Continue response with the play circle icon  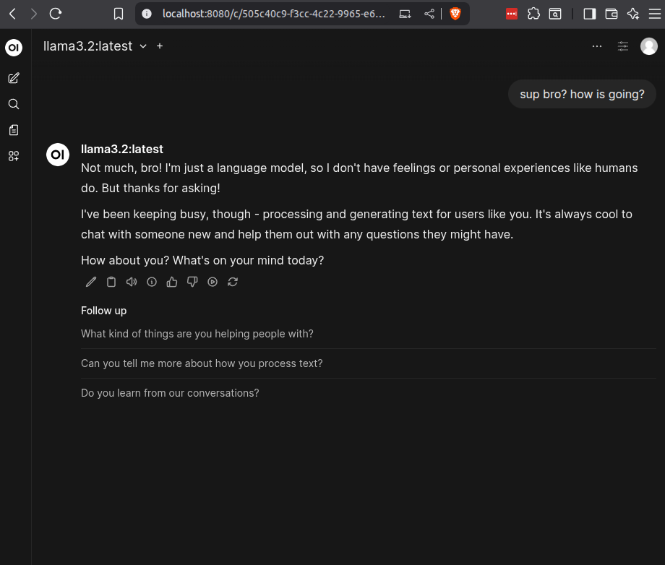[213, 282]
